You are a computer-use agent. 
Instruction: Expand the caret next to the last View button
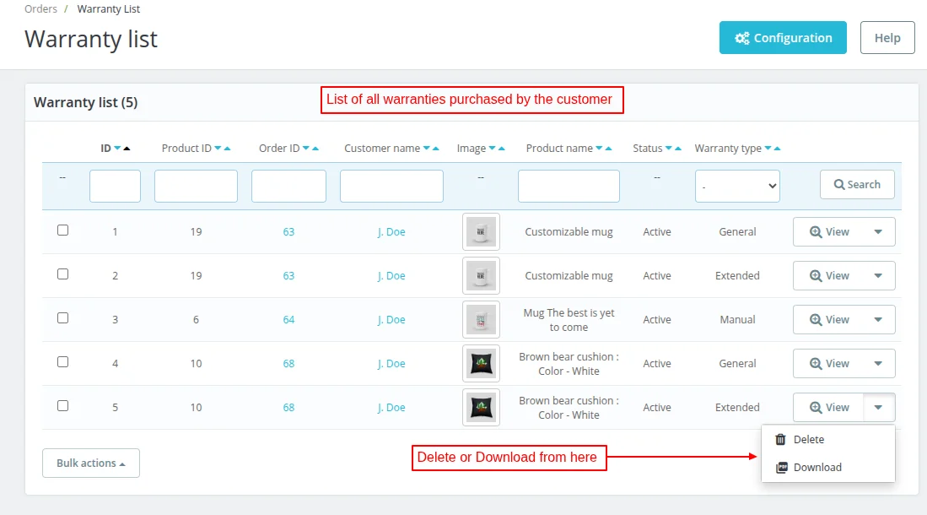(880, 407)
